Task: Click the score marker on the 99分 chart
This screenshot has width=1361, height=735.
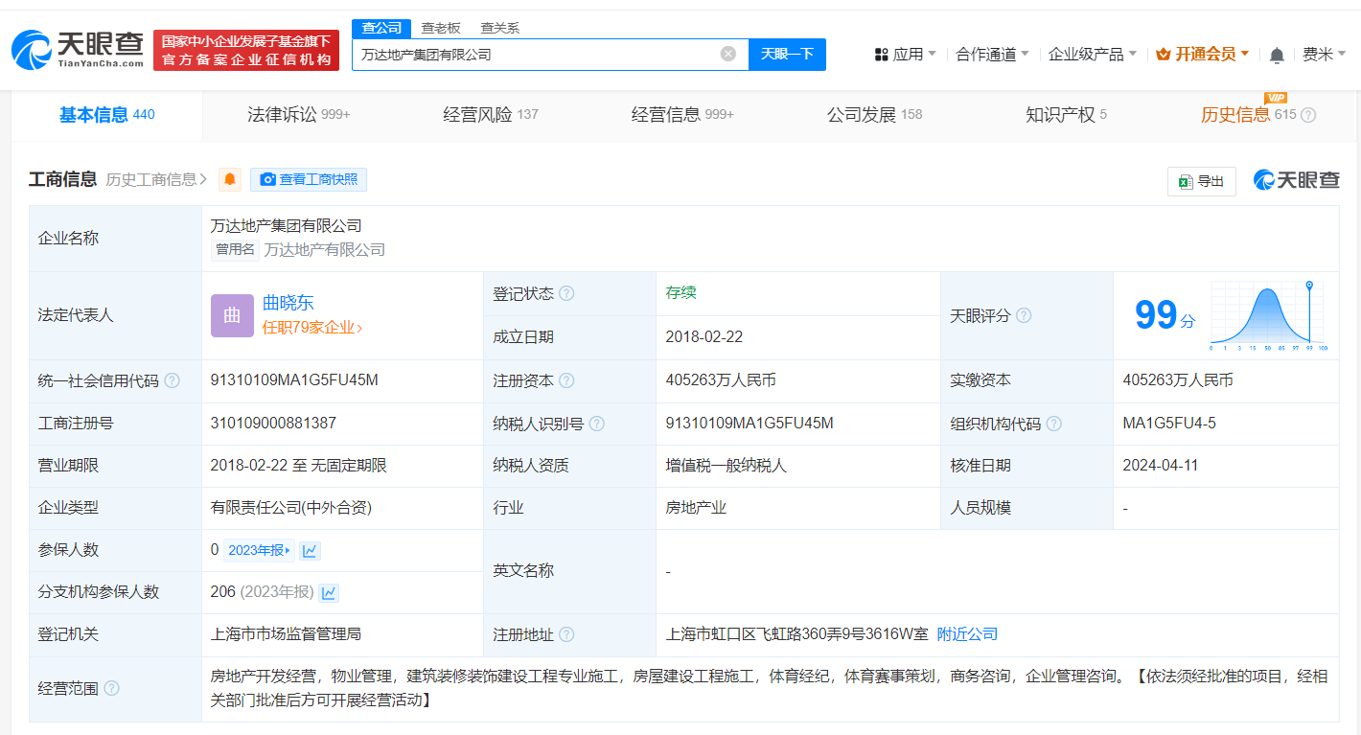Action: coord(1308,286)
